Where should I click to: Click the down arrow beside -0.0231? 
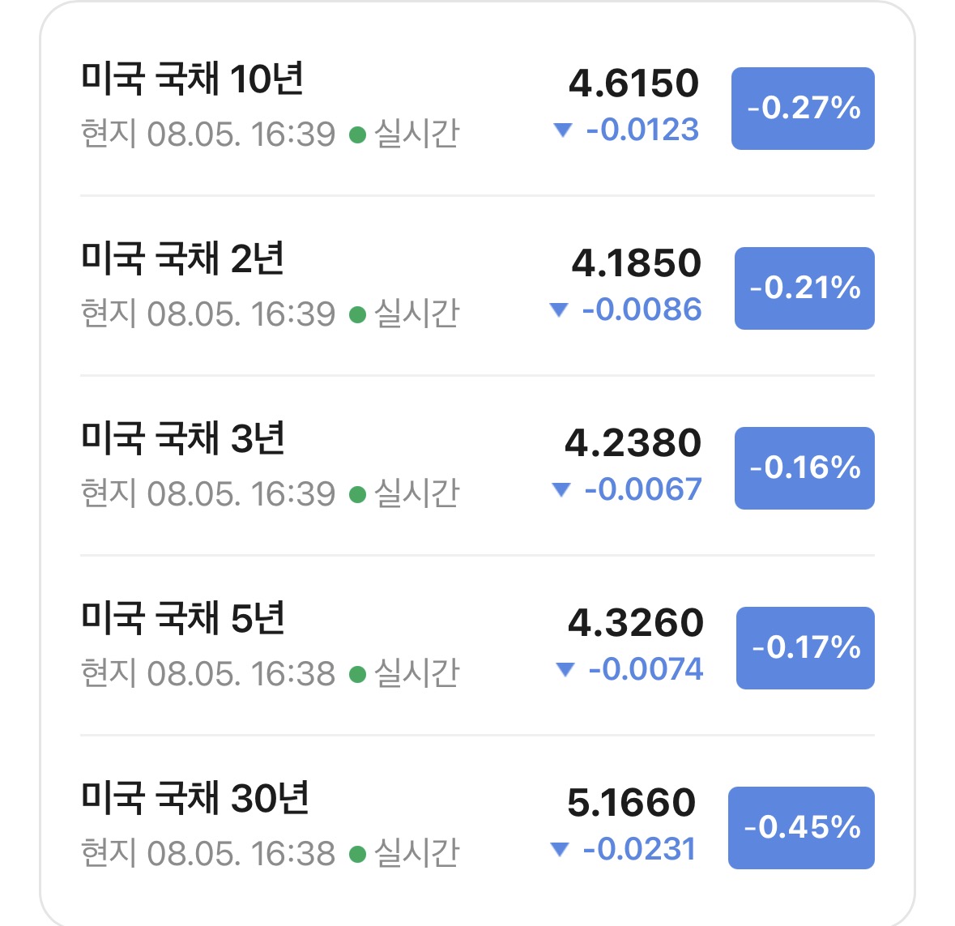(559, 848)
